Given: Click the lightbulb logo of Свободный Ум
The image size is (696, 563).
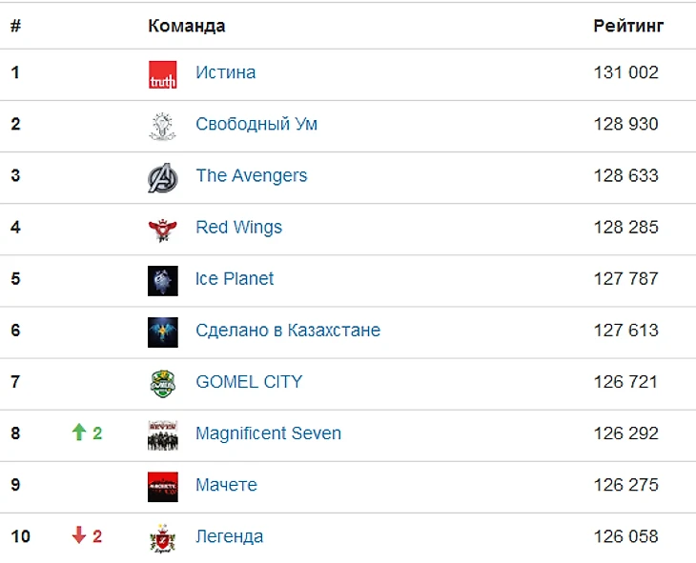Looking at the screenshot, I should tap(162, 127).
